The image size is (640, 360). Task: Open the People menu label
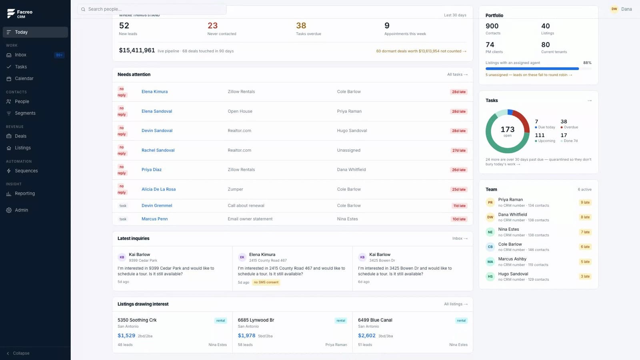tap(22, 102)
